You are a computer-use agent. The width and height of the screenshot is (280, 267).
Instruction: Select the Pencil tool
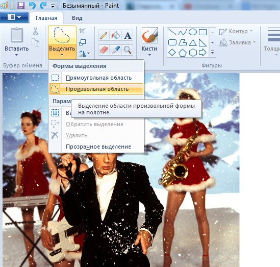104,35
